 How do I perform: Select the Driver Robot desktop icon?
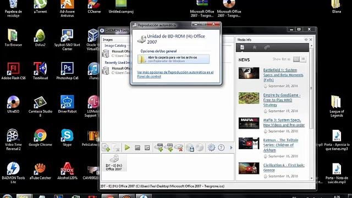coord(67,104)
